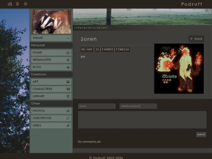Screen dimensions: 212x159
Task: Click the tree icon on the WEBMASTER row
Action: pyautogui.click(x=68, y=60)
